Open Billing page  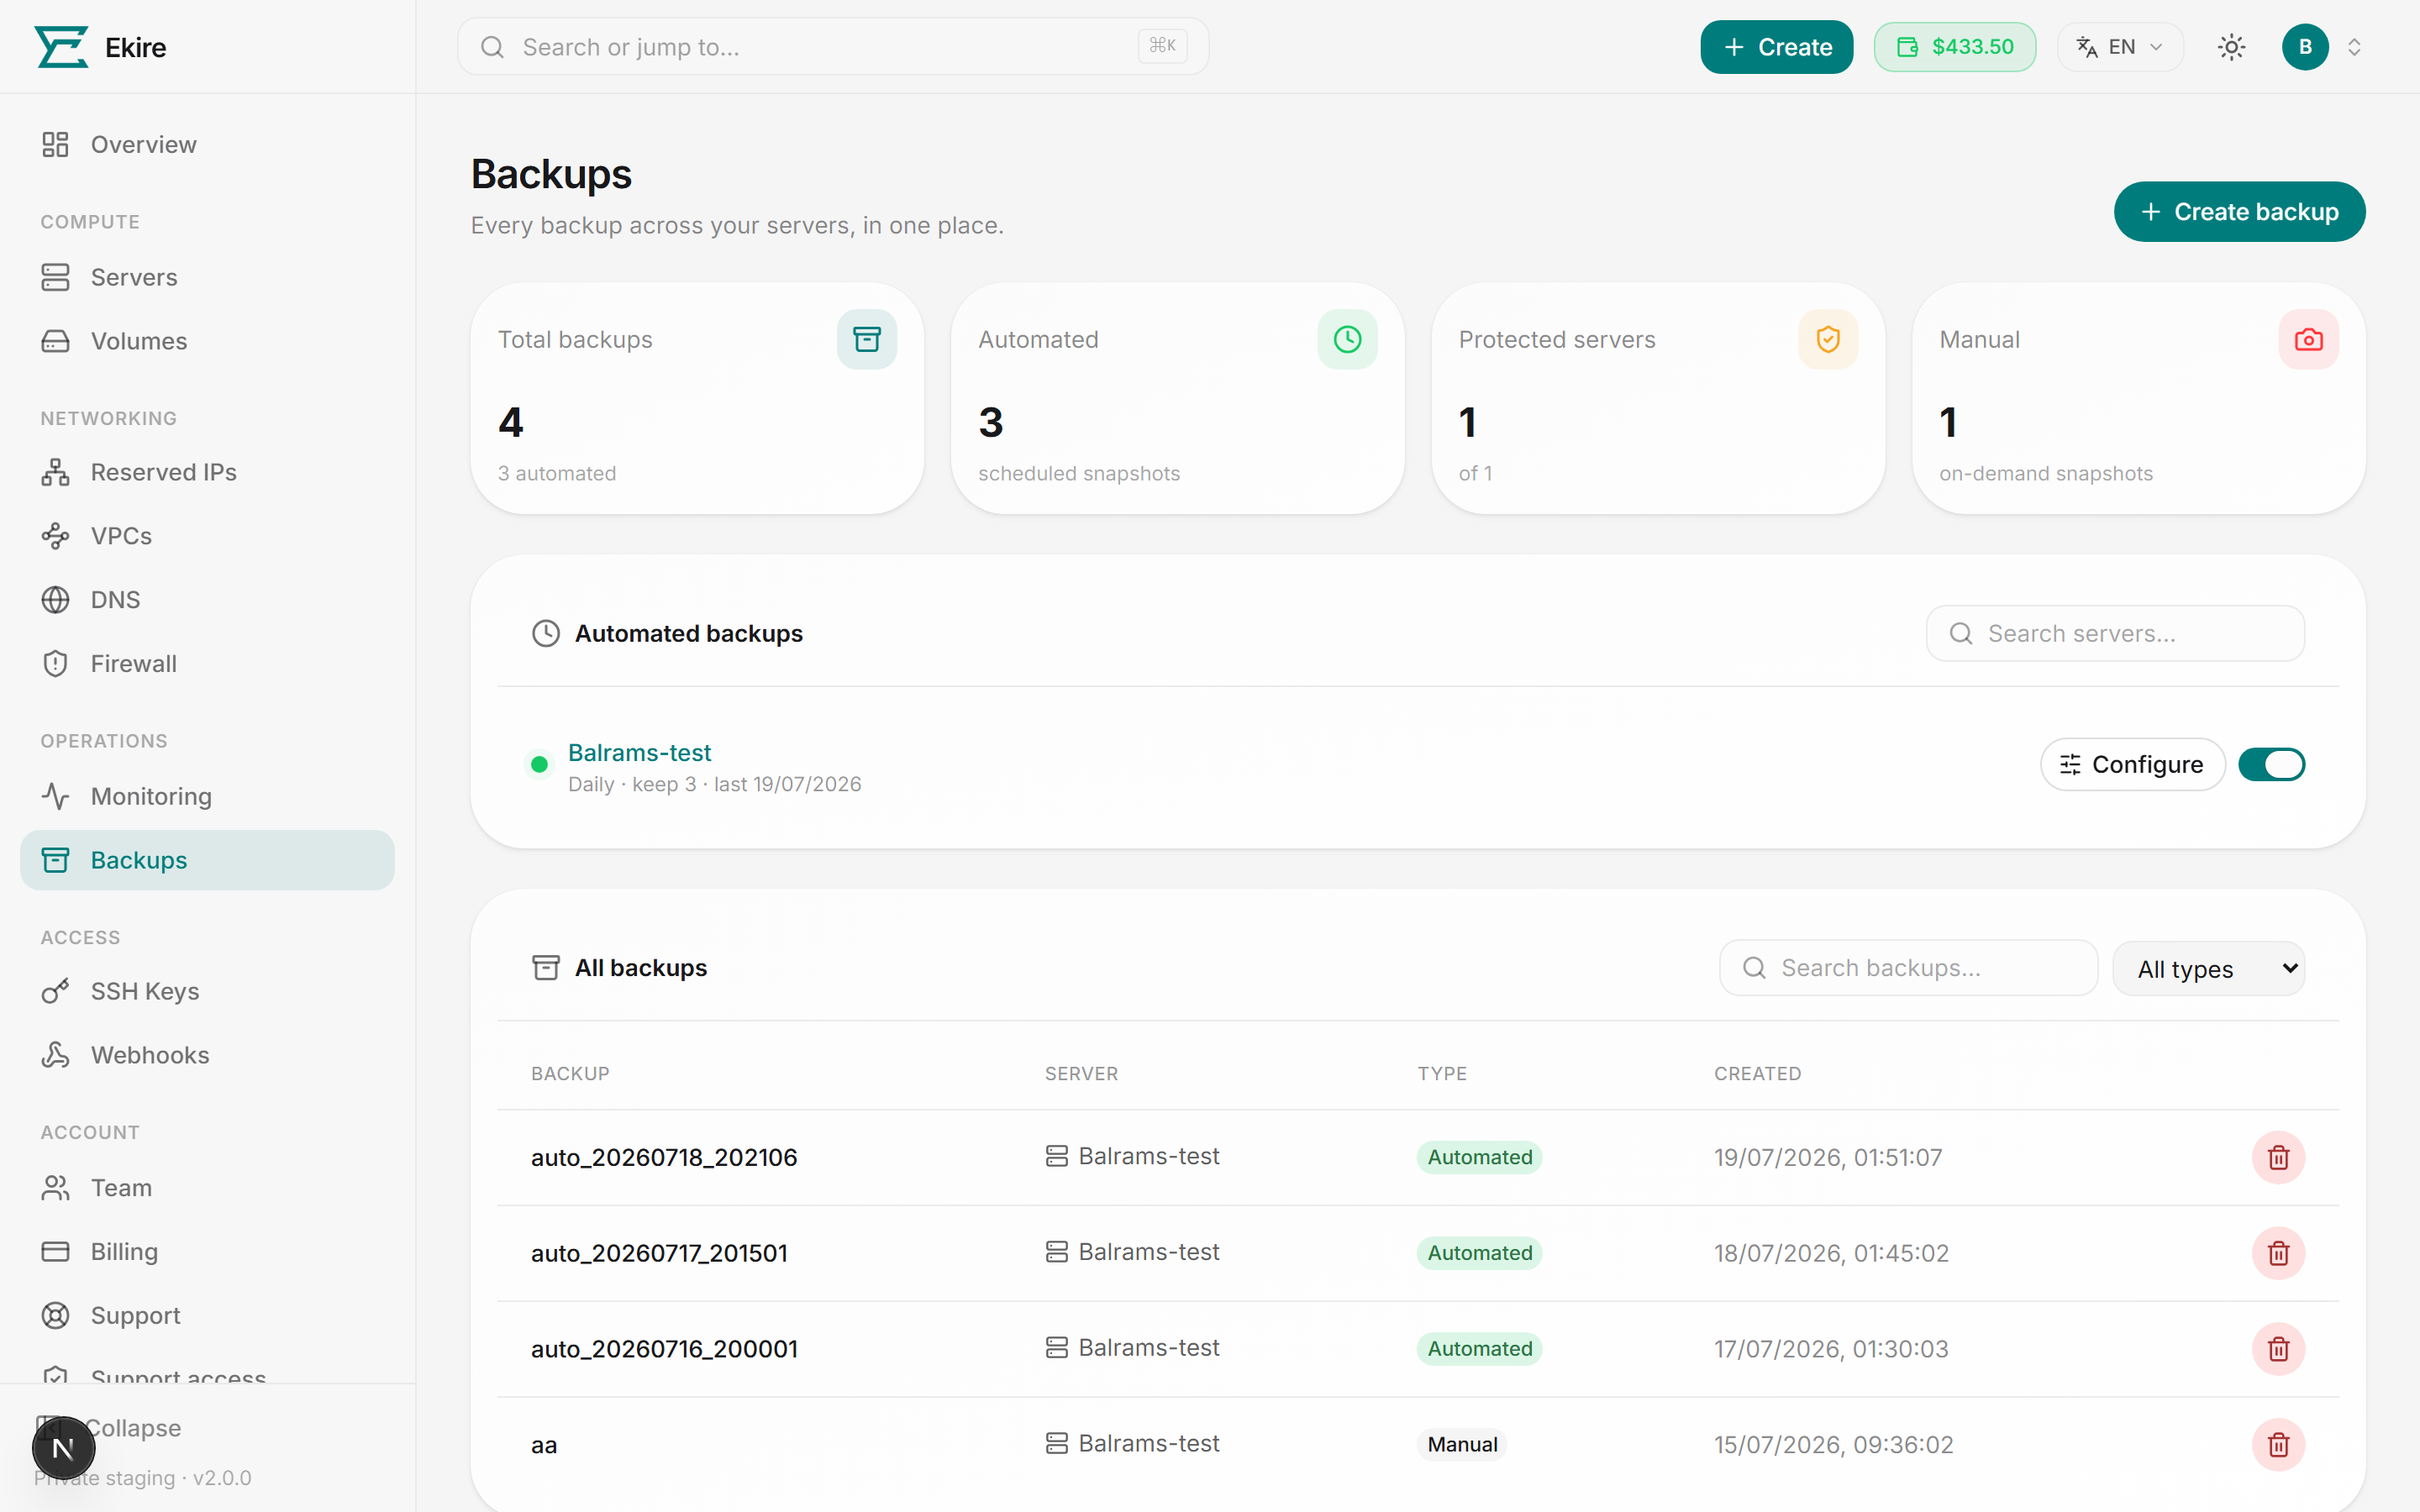pyautogui.click(x=207, y=1252)
